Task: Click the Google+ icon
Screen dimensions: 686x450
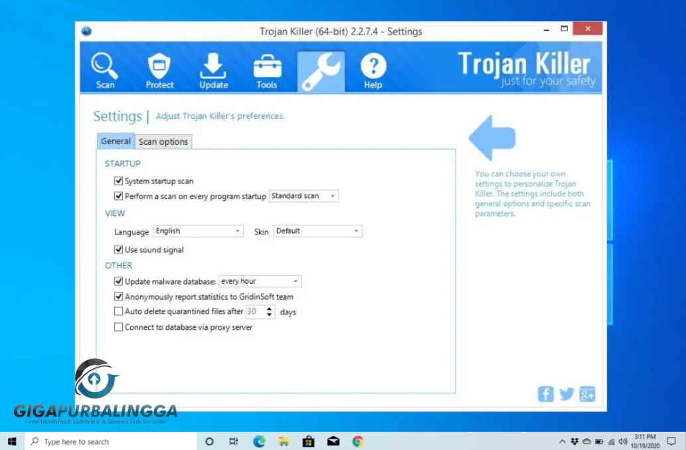Action: tap(587, 394)
